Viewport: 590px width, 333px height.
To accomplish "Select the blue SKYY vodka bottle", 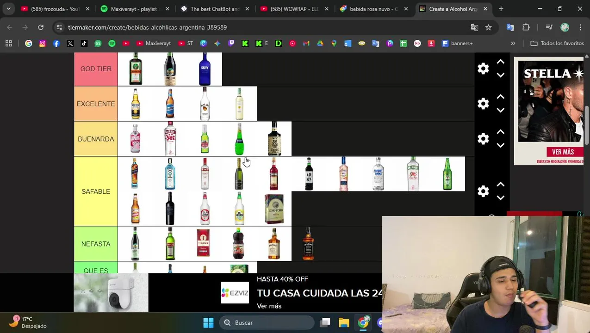I will click(205, 69).
